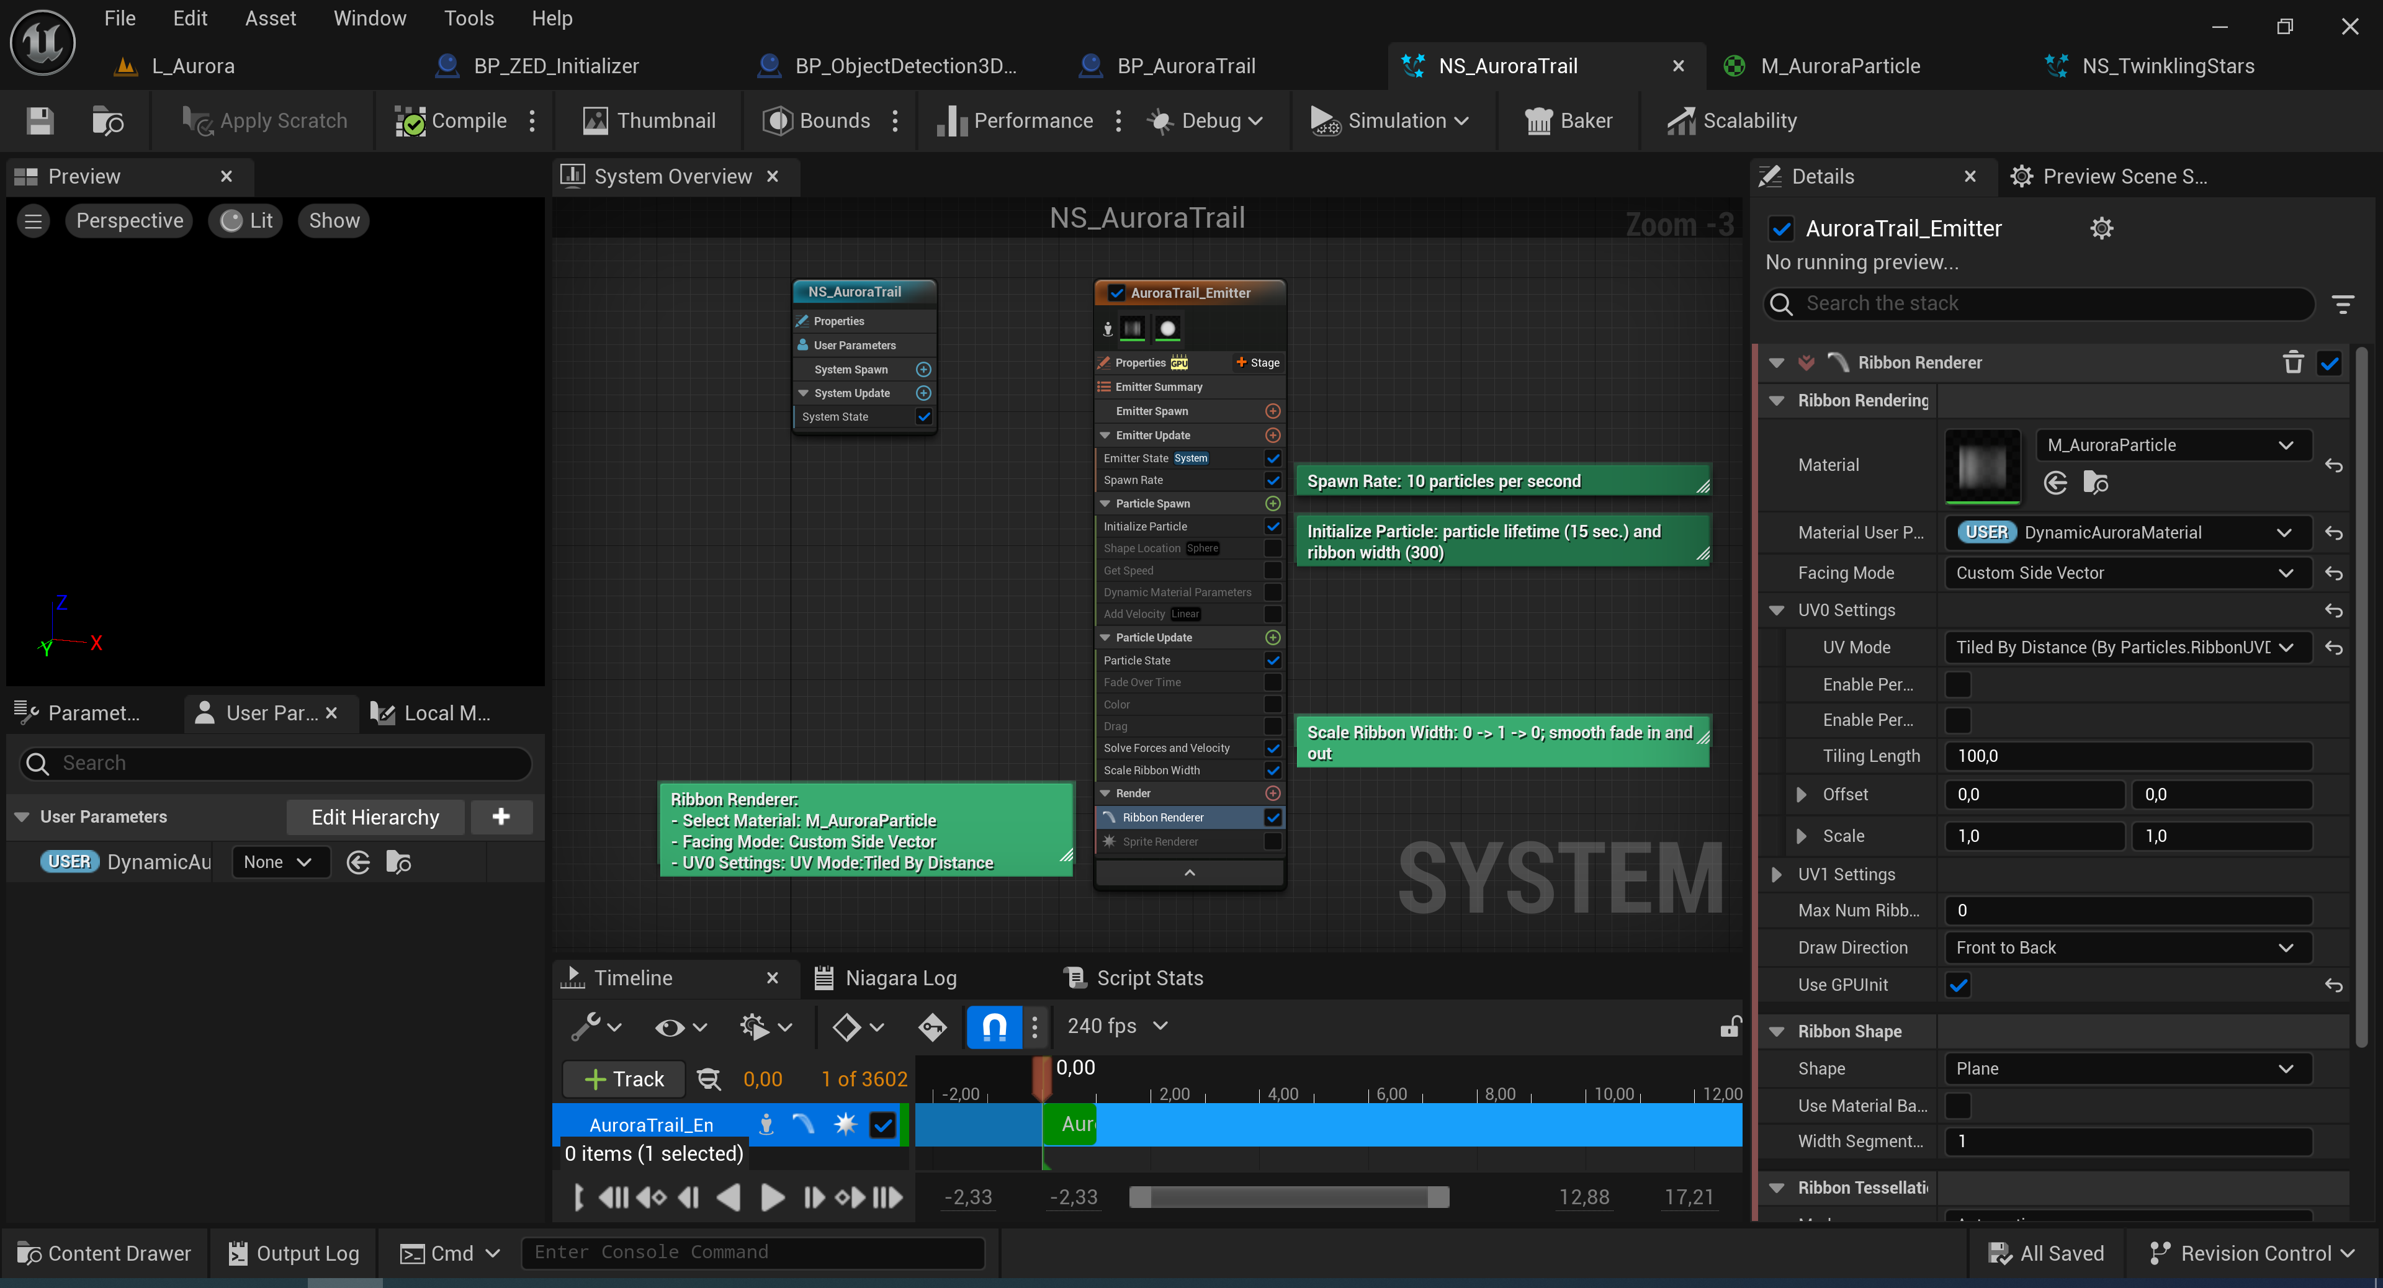Enable Use Material Backface Culling checkbox
2383x1288 pixels.
(1959, 1105)
